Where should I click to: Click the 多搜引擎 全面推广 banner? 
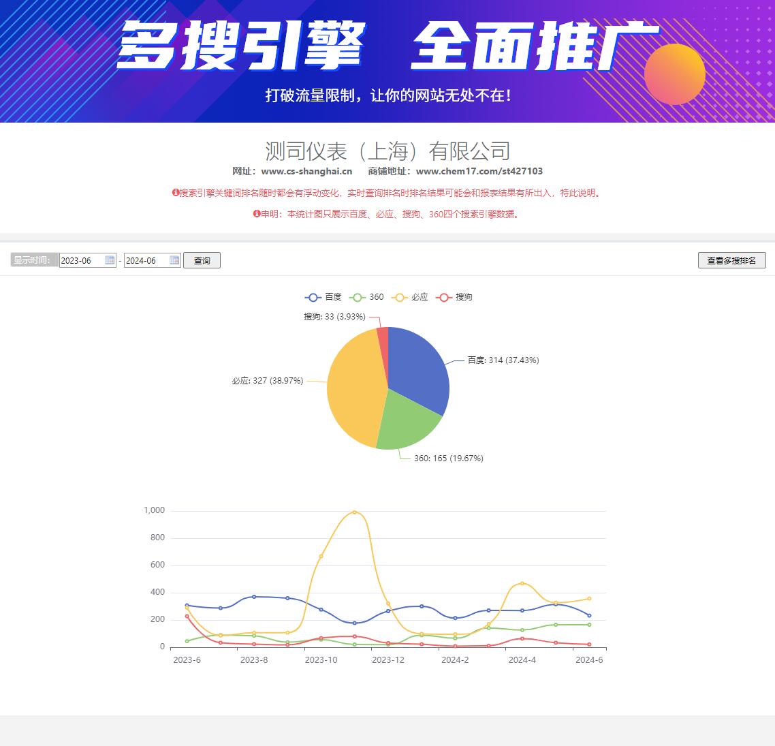tap(387, 61)
